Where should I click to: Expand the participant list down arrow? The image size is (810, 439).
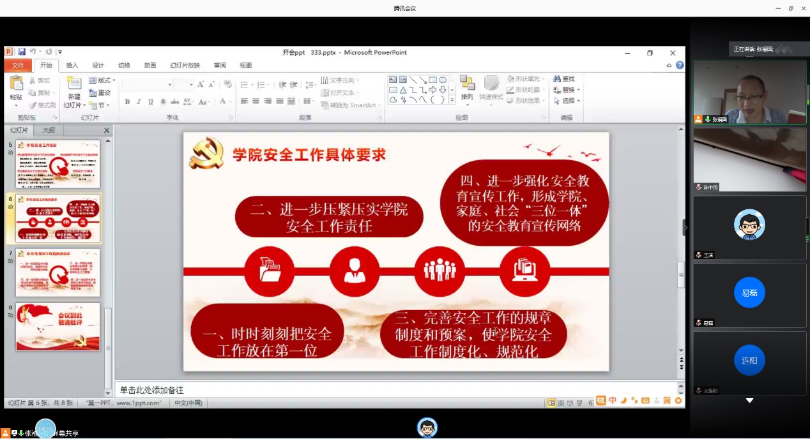(x=749, y=401)
